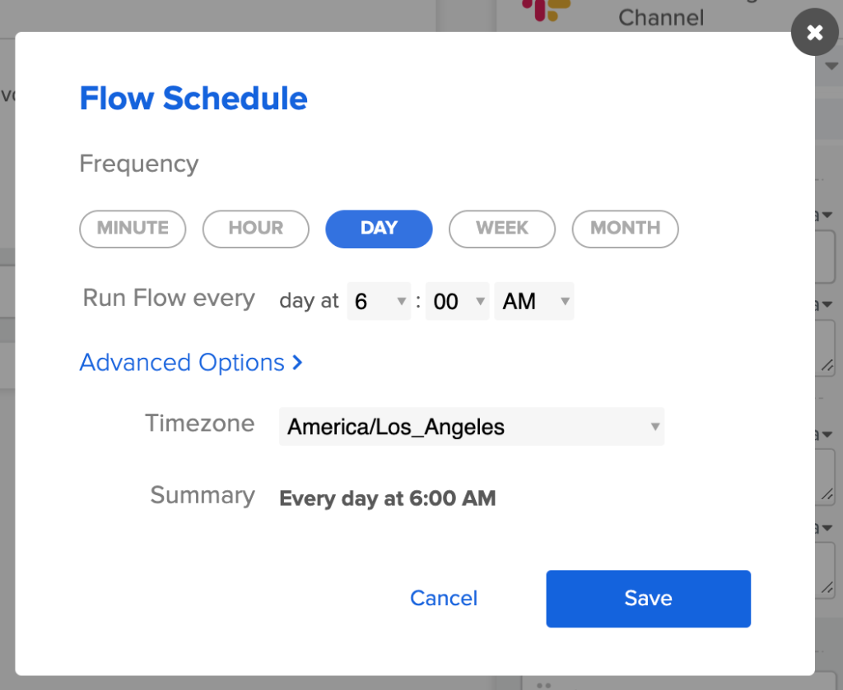Click the Summary text Every day at 6:00 AM
Image resolution: width=843 pixels, height=690 pixels.
coord(387,498)
